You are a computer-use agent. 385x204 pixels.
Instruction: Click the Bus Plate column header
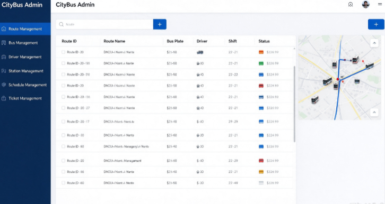click(175, 41)
